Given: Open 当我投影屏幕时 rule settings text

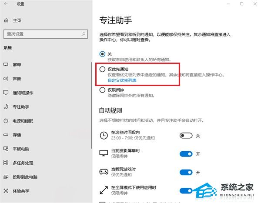Looking at the screenshot, I should pyautogui.click(x=125, y=151).
